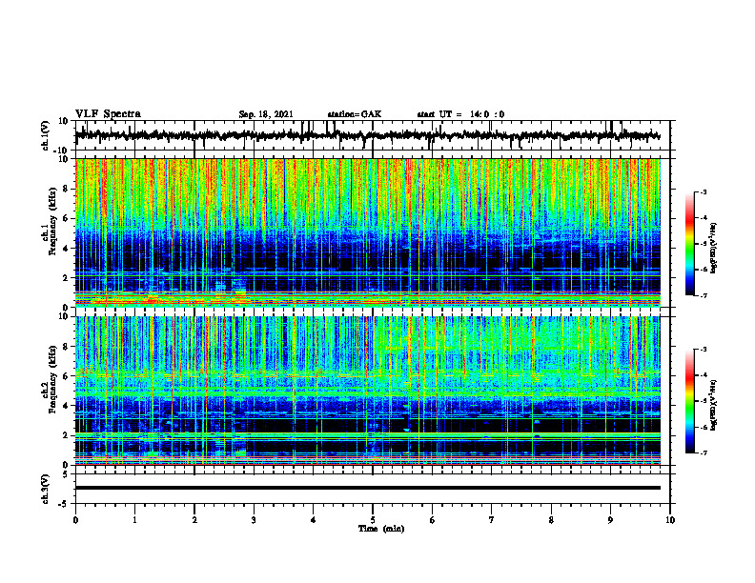Click the upper colorbar log(PSD) unit label
Viewport: 755px width, 583px height.
pyautogui.click(x=714, y=249)
